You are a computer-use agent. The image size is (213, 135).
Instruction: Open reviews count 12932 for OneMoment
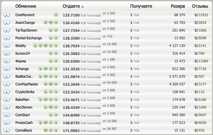(203, 15)
